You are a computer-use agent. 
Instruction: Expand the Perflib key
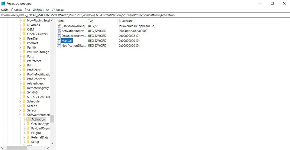20,47
